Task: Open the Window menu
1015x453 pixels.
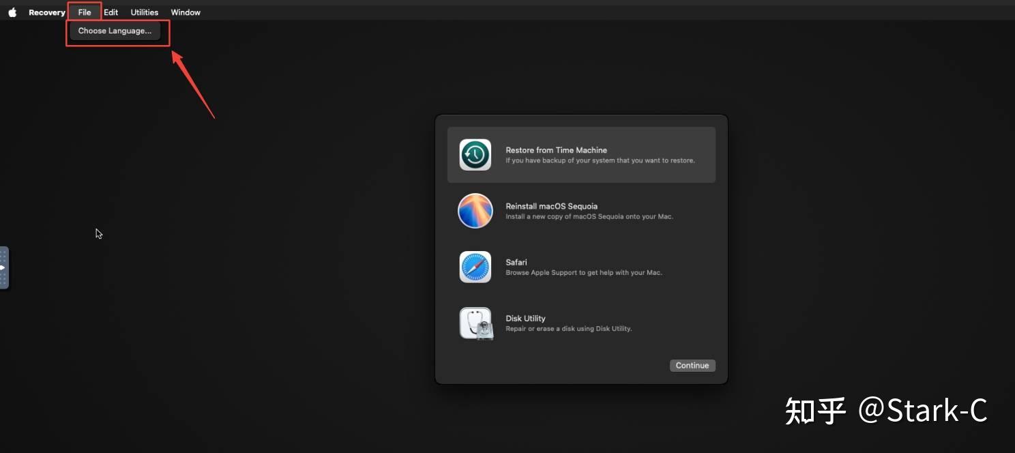Action: click(x=186, y=12)
